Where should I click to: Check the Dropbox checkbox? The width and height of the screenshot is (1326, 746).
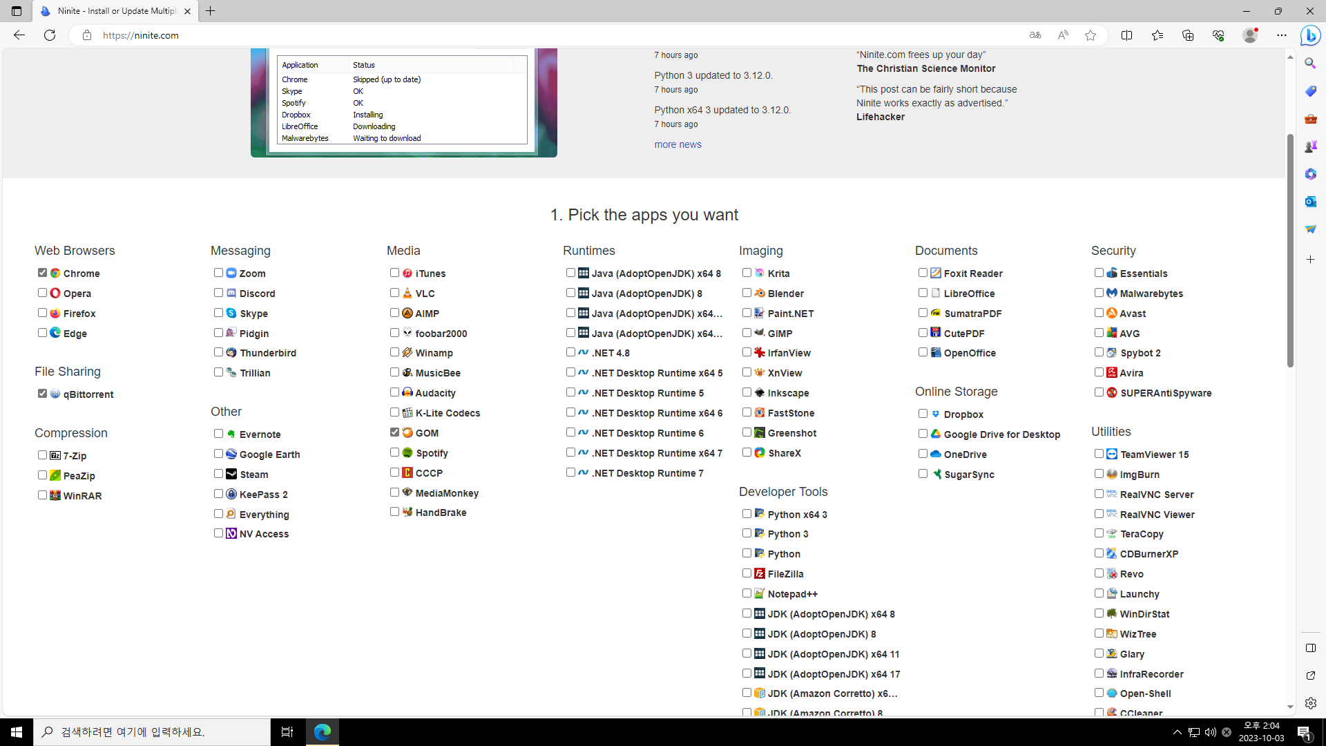click(x=923, y=414)
